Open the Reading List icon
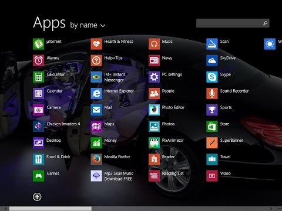The width and height of the screenshot is (282, 211). pos(154,176)
